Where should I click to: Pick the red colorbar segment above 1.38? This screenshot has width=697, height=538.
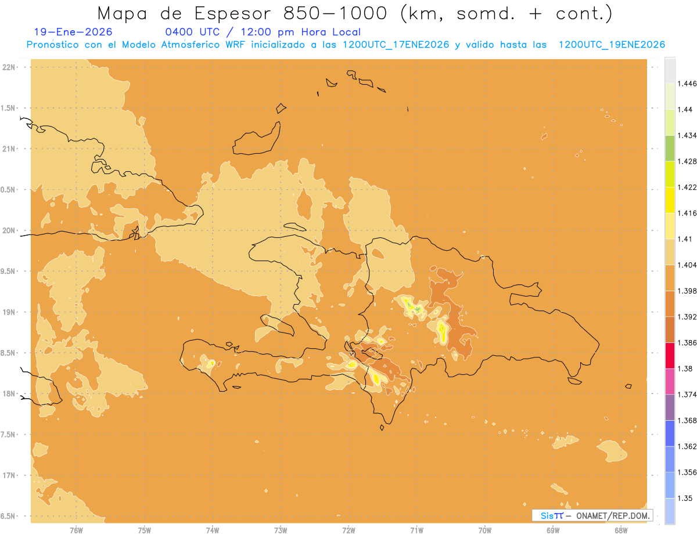pos(670,355)
